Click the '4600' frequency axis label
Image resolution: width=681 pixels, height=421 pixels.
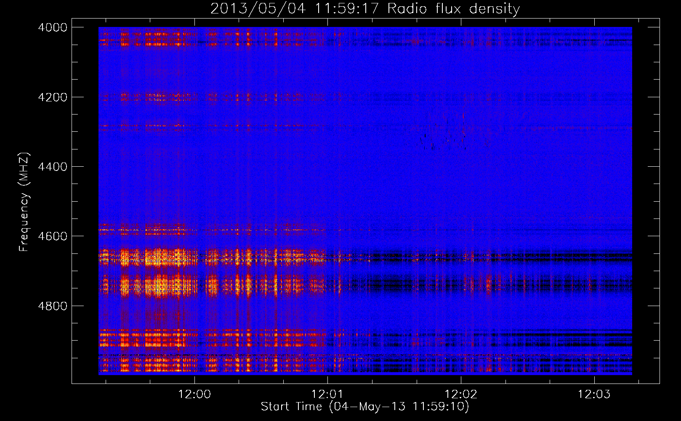pyautogui.click(x=53, y=236)
